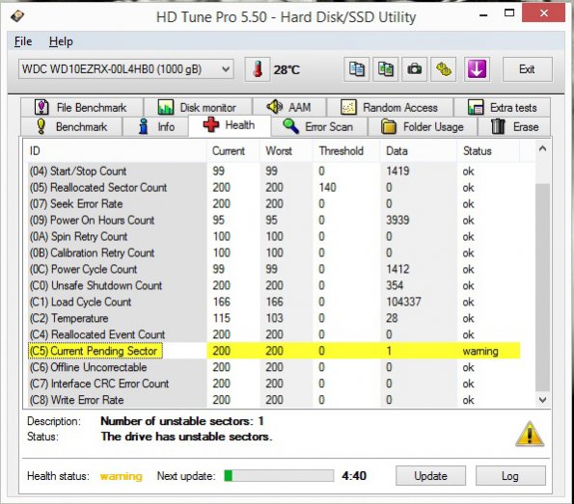Select the (04) Start/Stop Count row
The width and height of the screenshot is (574, 504).
pyautogui.click(x=274, y=171)
